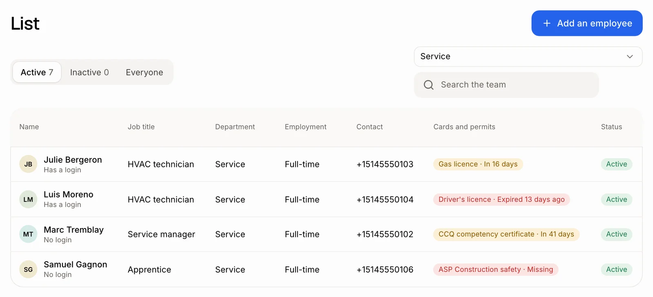Open Luis Moreno's employee name
653x297 pixels.
[69, 195]
